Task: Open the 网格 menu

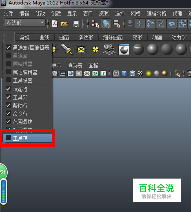Action: click(135, 13)
